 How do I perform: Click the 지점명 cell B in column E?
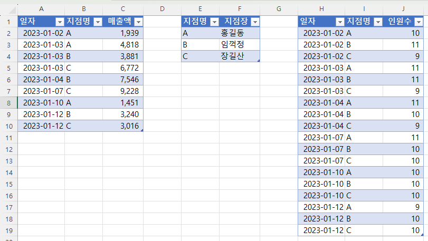pyautogui.click(x=201, y=45)
